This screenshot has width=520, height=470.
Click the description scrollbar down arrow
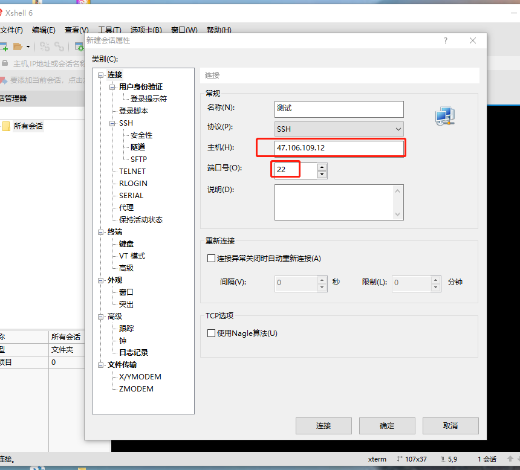point(398,214)
